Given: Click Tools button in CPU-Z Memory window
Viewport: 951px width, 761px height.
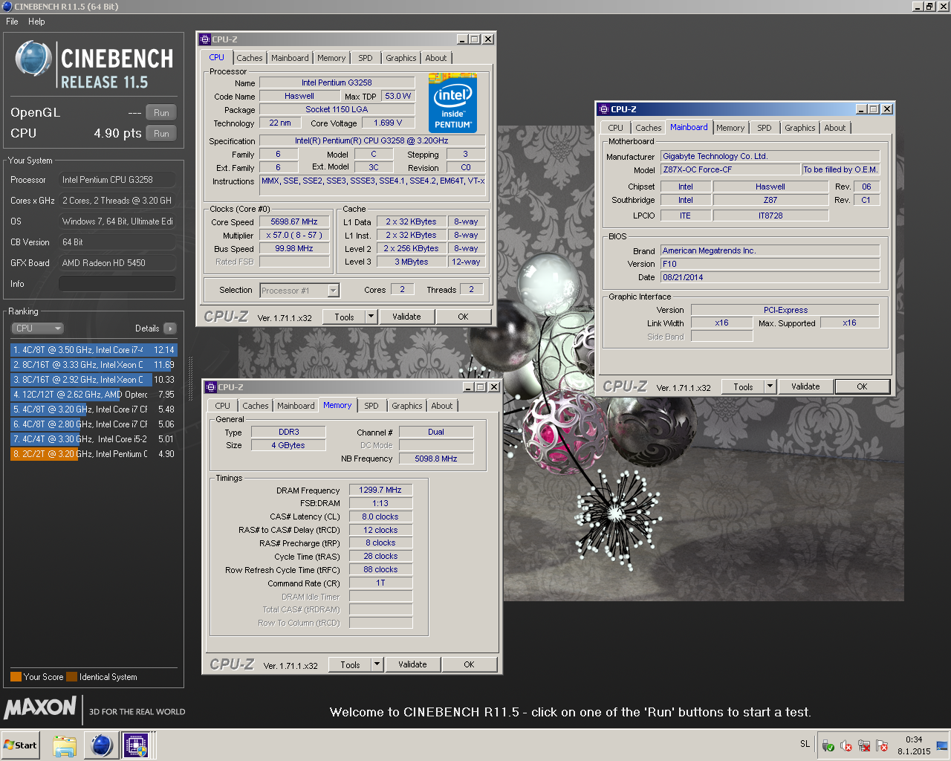Looking at the screenshot, I should pyautogui.click(x=350, y=664).
